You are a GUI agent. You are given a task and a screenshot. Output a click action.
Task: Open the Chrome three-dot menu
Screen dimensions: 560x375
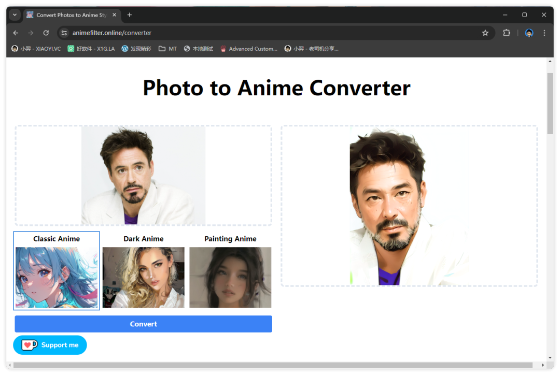pos(544,33)
